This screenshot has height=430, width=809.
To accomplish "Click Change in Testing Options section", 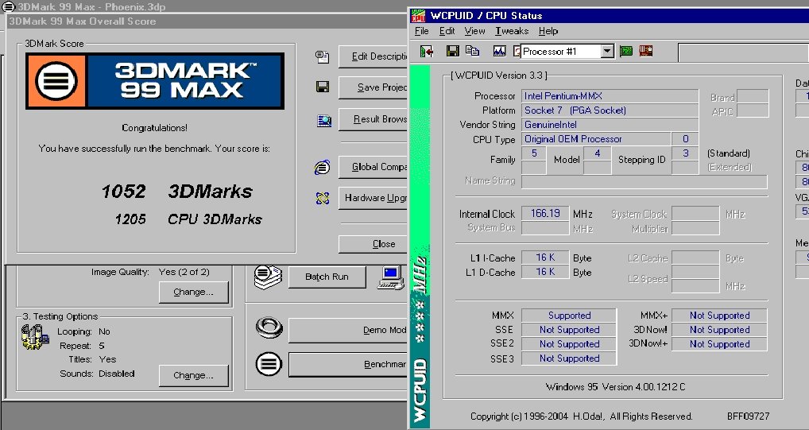I will coord(193,376).
